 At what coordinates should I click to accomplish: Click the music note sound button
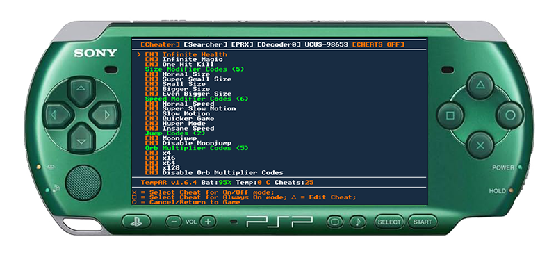[358, 222]
